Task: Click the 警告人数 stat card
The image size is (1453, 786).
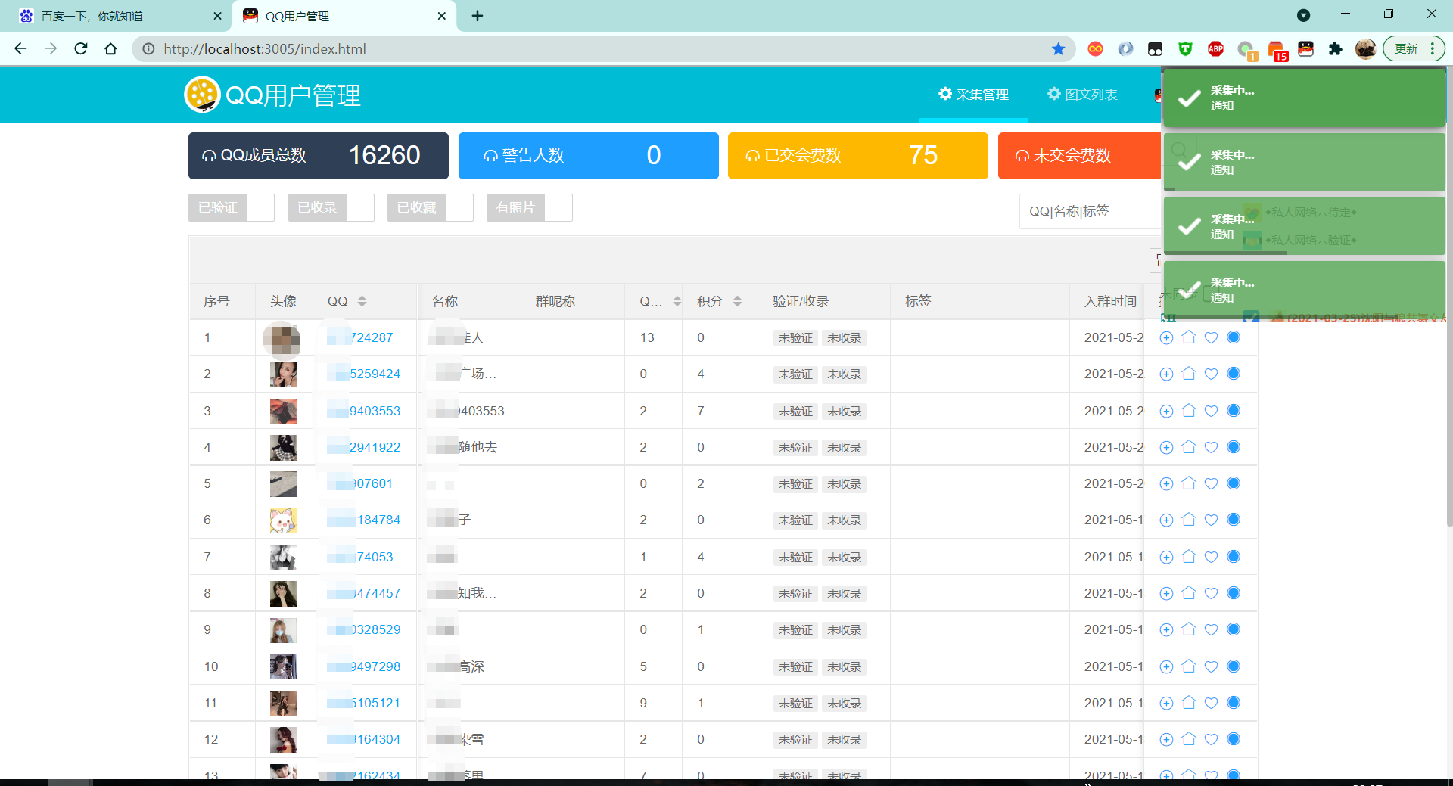Action: point(588,156)
